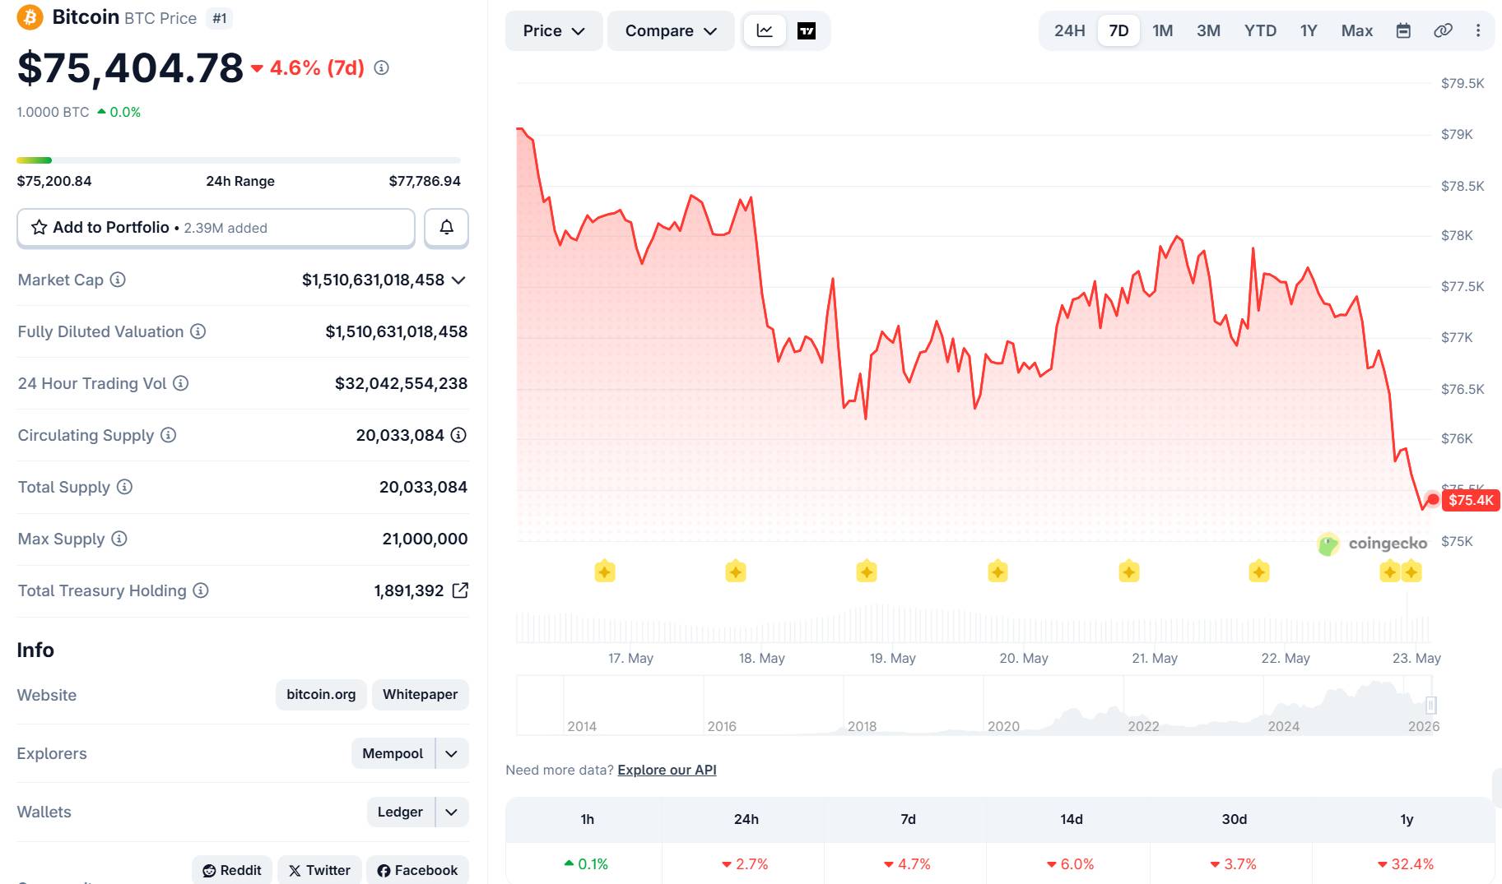
Task: Click the copy chart link icon
Action: 1443,30
